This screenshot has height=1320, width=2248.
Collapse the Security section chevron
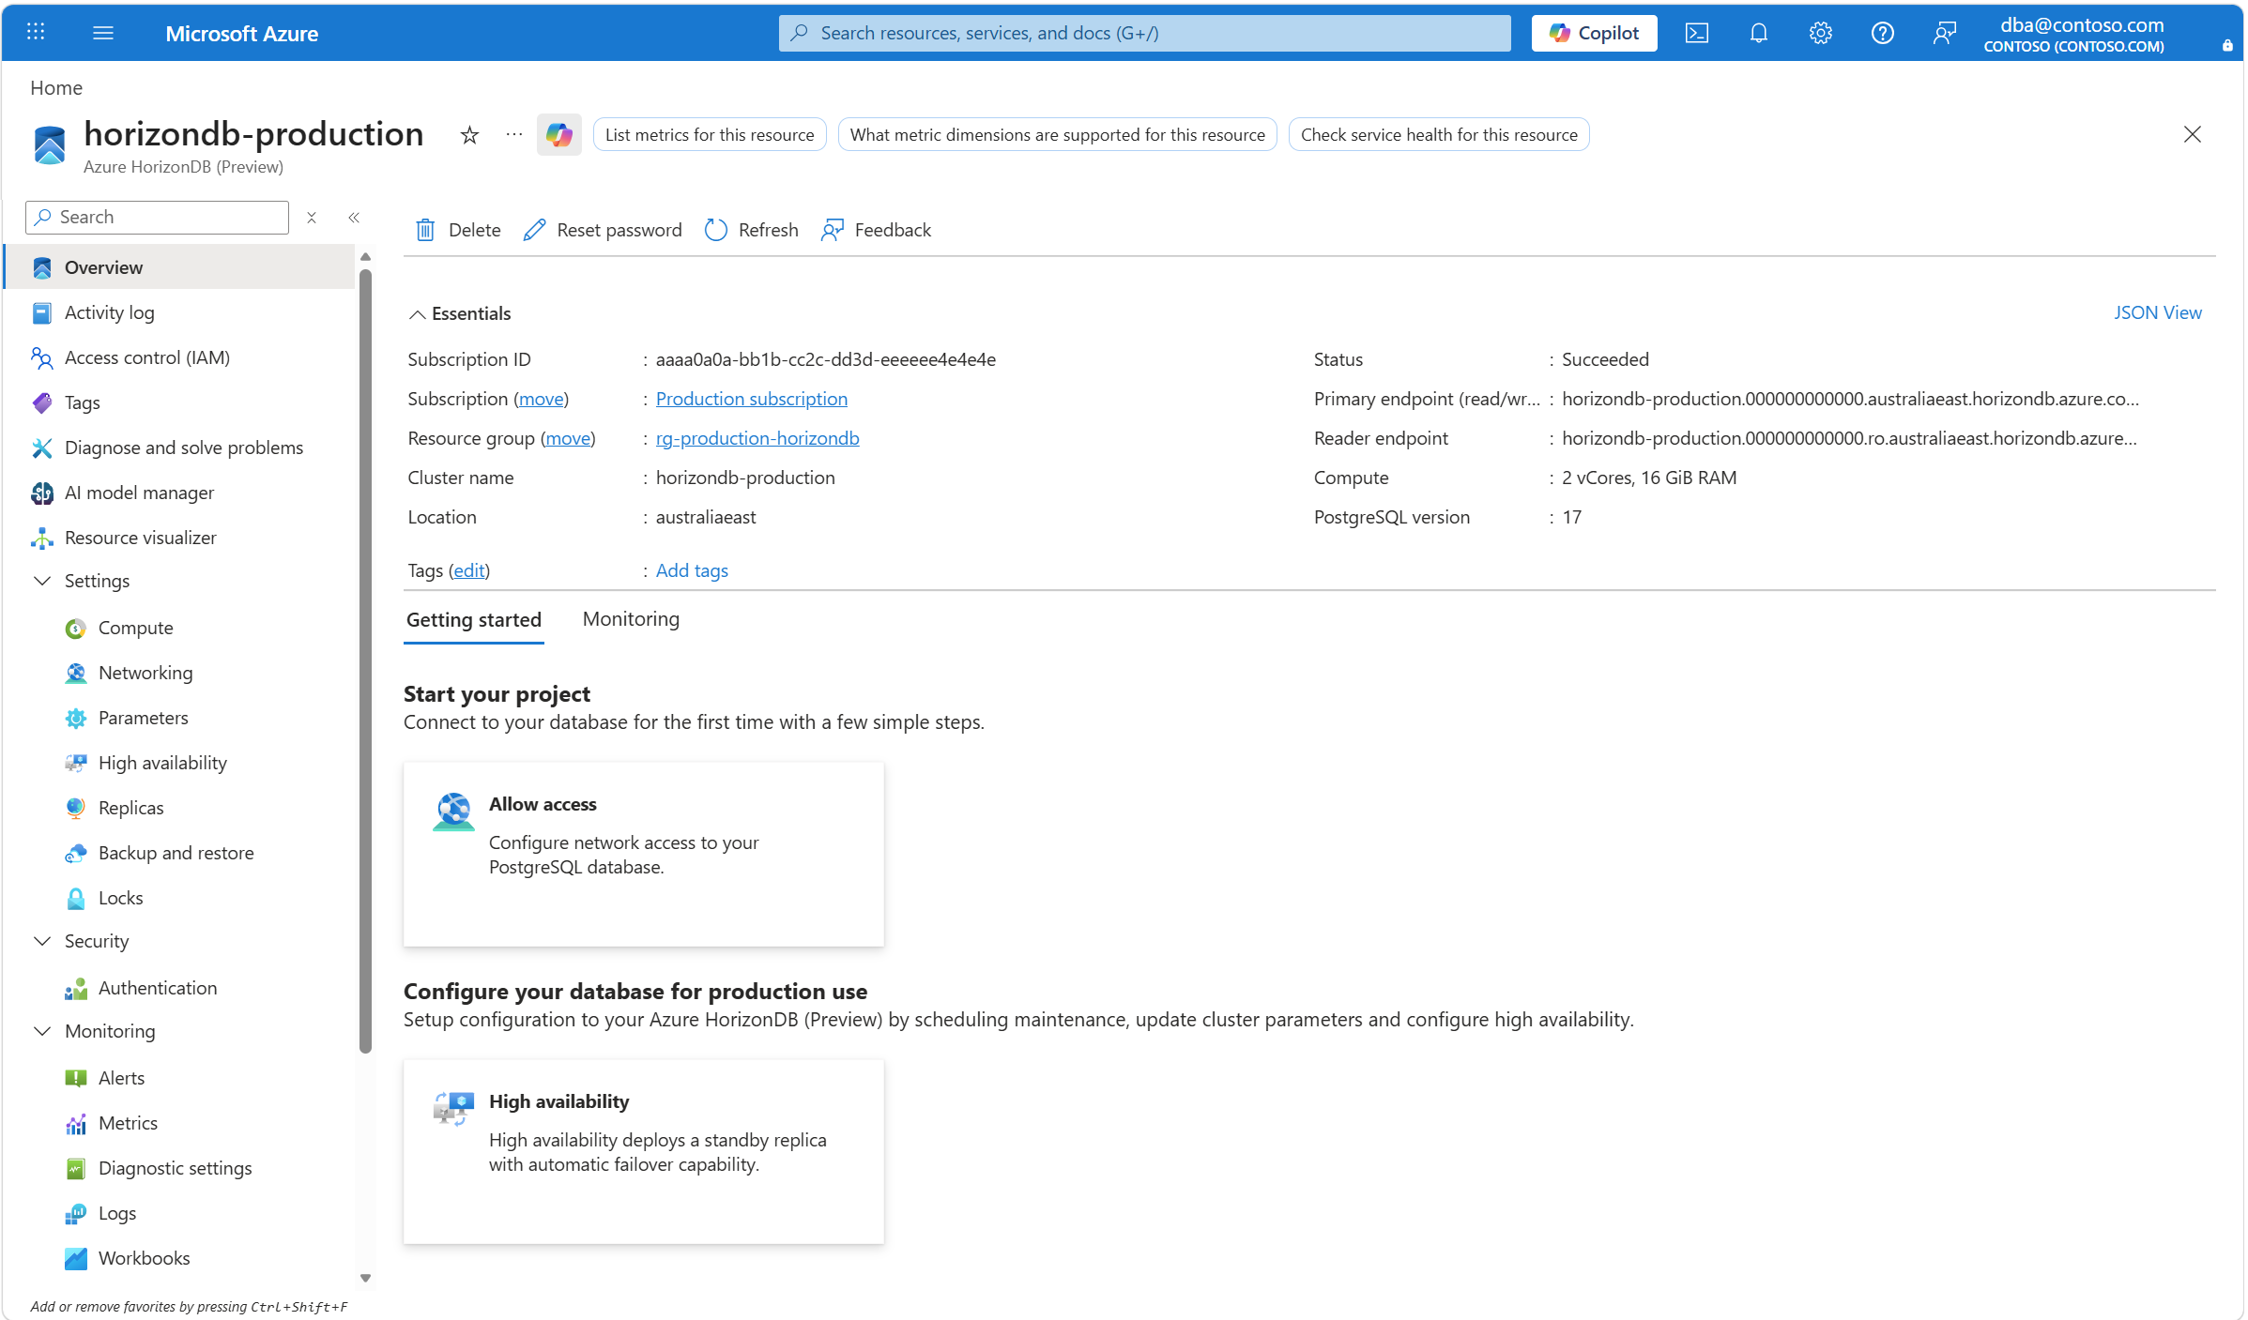pos(42,941)
